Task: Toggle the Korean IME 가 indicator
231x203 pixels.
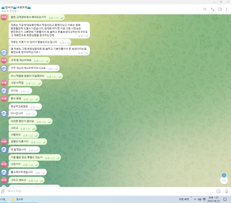Action: [204, 199]
